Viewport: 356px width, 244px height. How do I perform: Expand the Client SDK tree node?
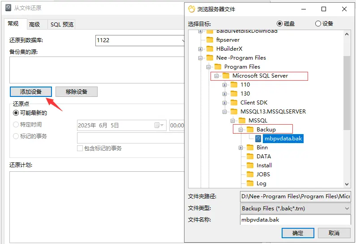pyautogui.click(x=224, y=103)
